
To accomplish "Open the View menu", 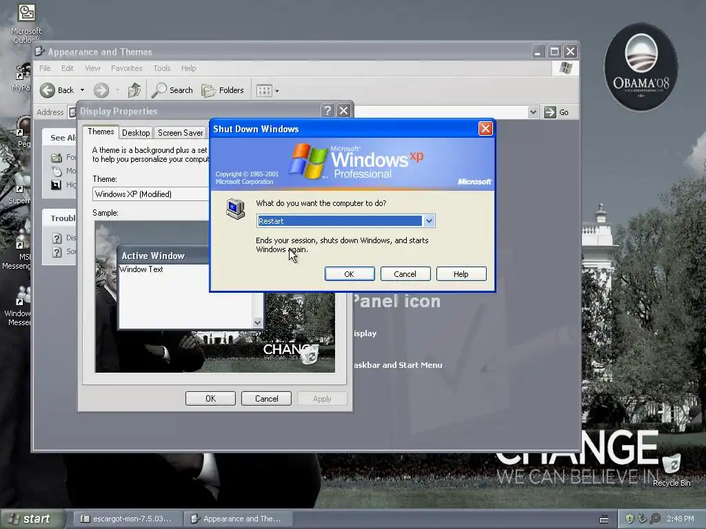I will [x=92, y=68].
